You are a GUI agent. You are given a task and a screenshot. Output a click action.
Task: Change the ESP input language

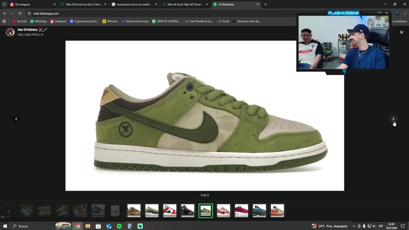(381, 226)
